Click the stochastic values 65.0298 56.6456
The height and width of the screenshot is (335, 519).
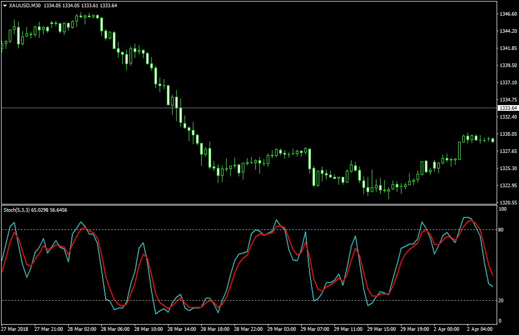pyautogui.click(x=49, y=210)
